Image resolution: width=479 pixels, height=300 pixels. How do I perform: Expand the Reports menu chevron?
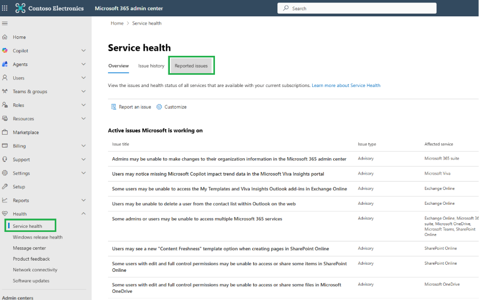(83, 200)
